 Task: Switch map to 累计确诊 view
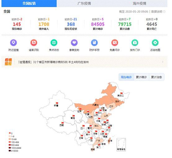click(x=142, y=77)
